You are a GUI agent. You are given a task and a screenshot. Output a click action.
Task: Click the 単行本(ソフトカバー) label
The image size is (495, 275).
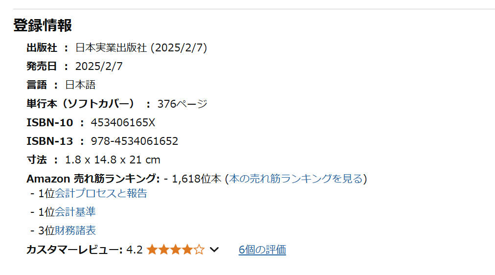(x=81, y=104)
